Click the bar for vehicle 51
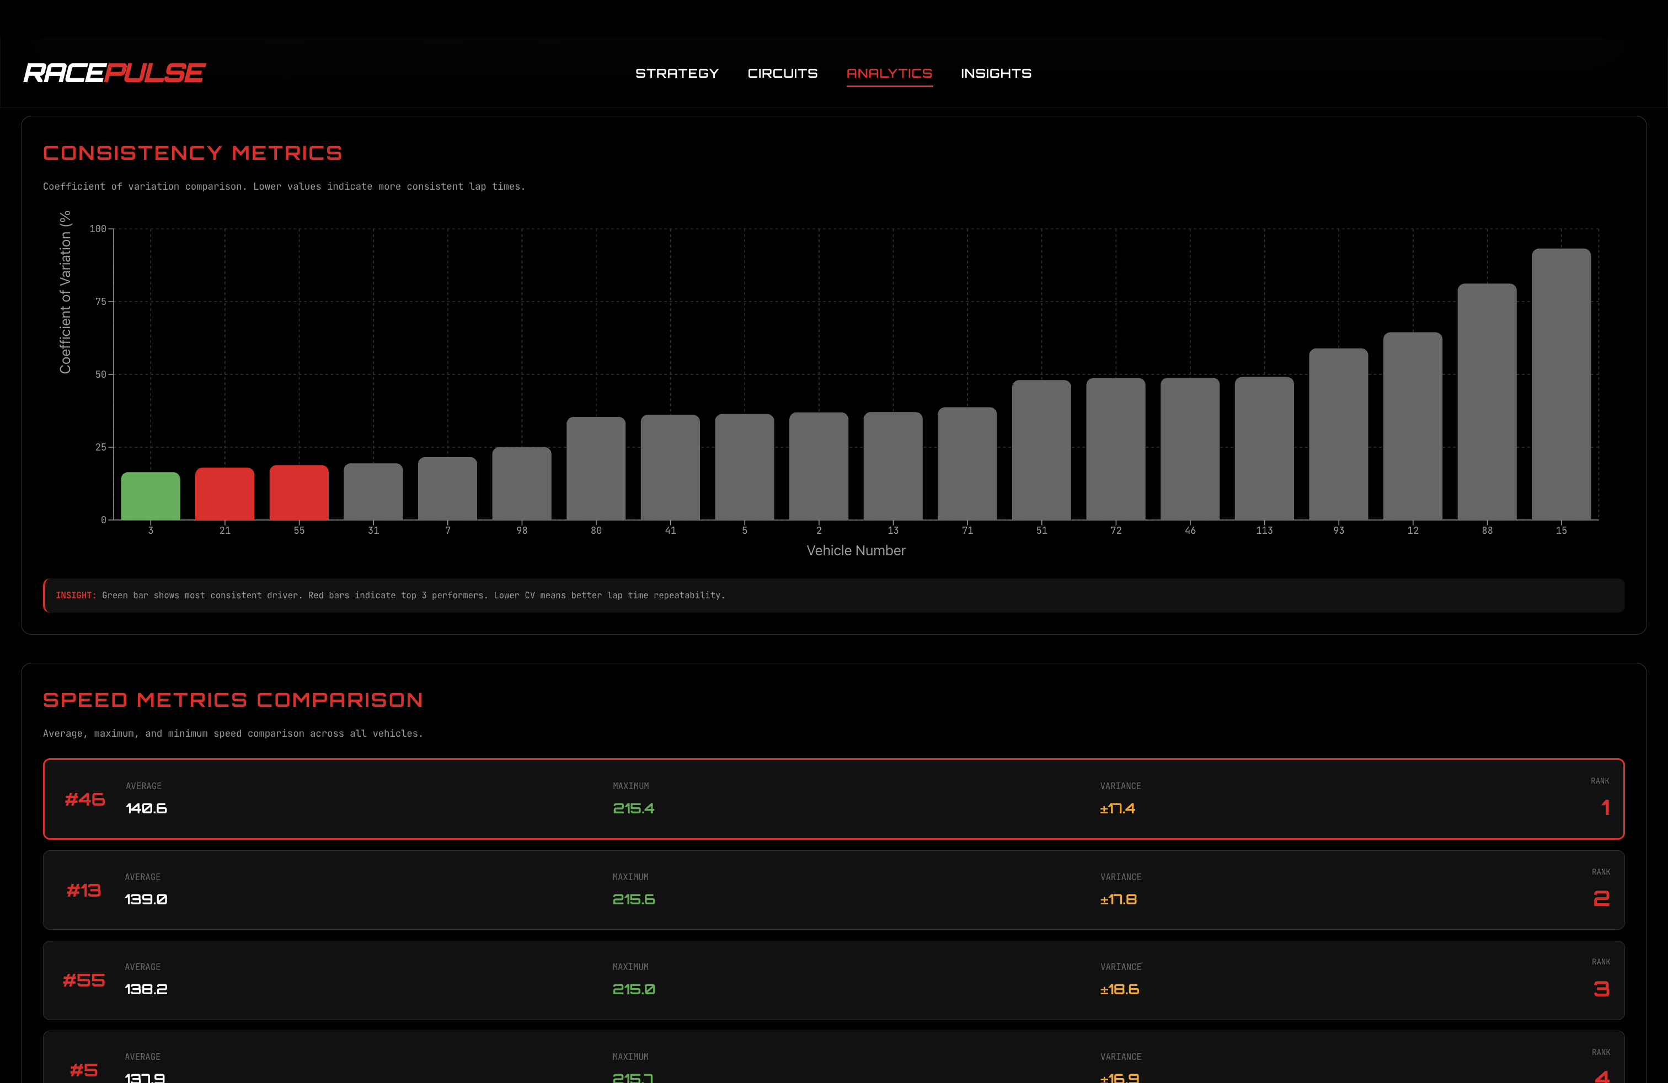Screen dimensions: 1668x1083 1041,450
